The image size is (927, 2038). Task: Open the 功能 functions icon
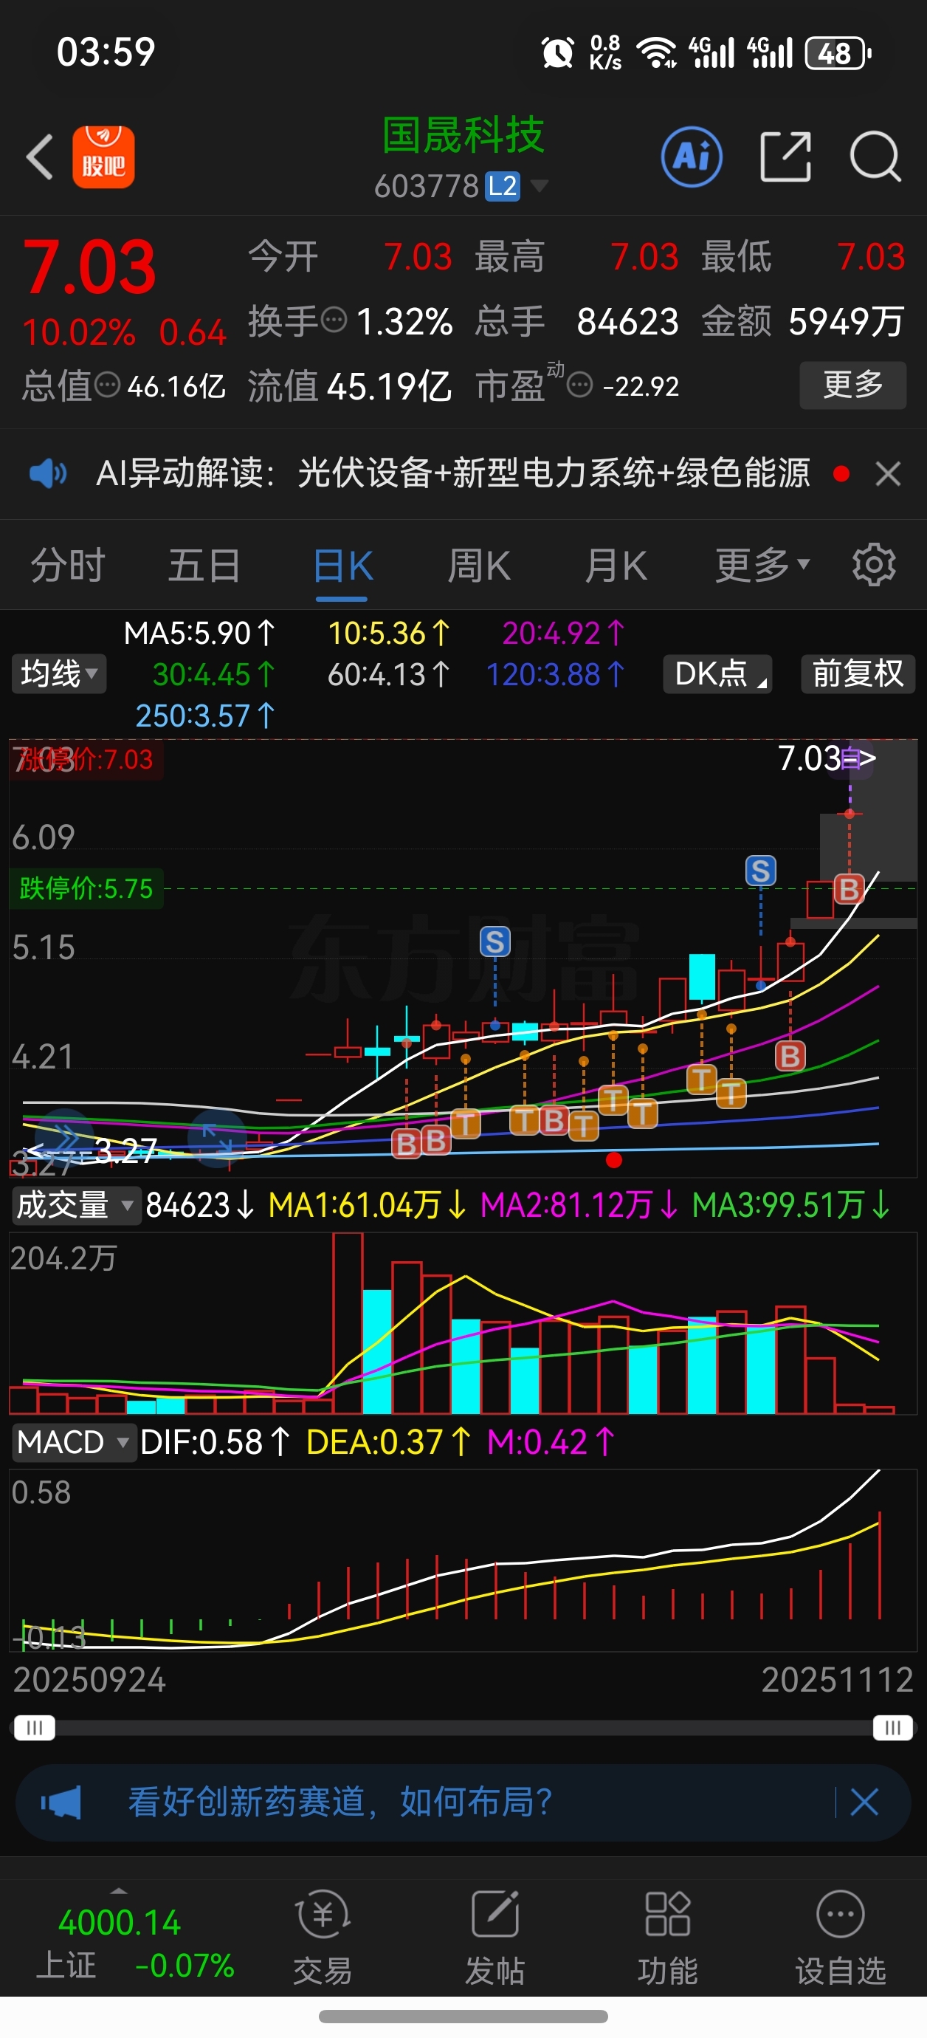click(x=667, y=1915)
